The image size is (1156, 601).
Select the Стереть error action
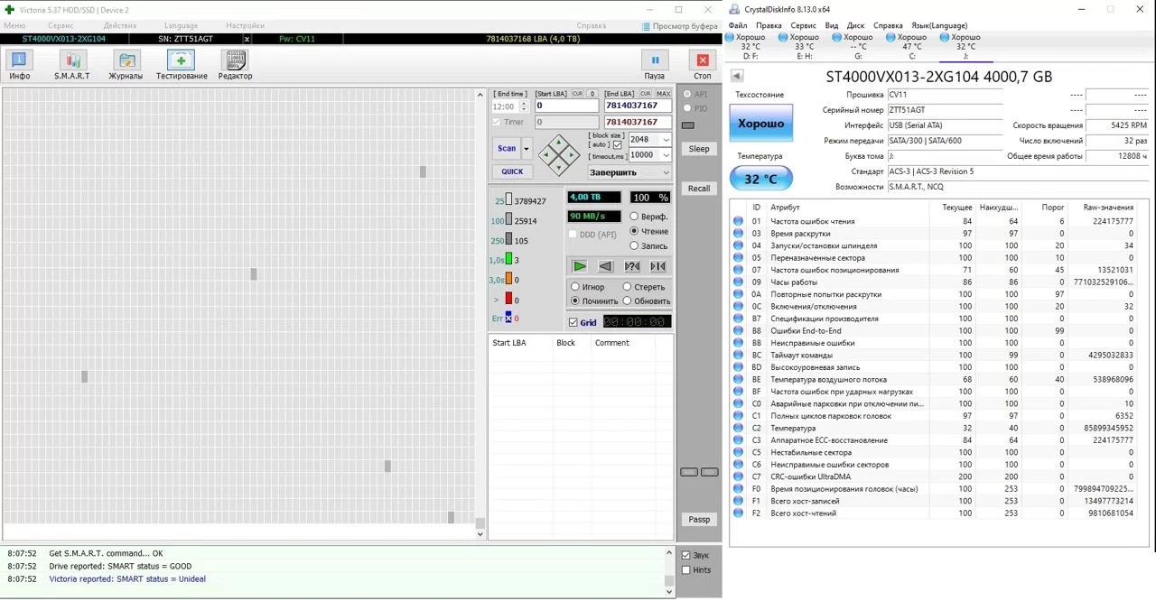point(644,287)
